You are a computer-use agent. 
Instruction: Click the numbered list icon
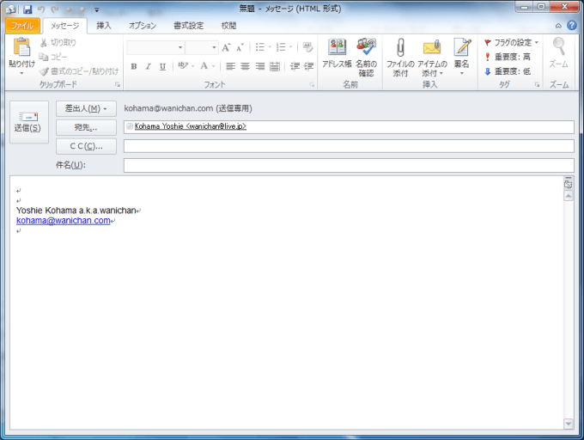(281, 47)
